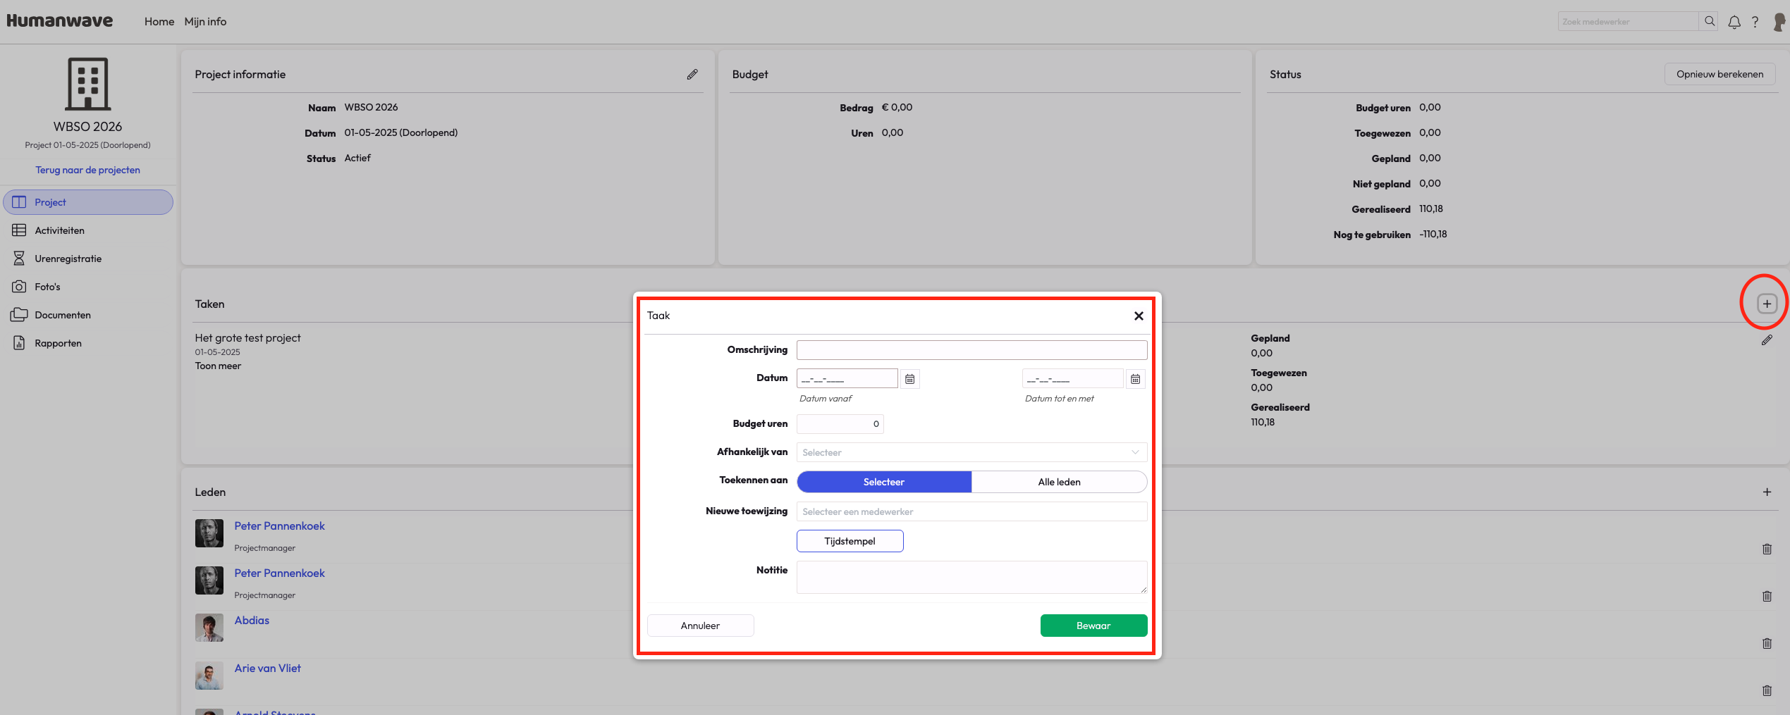Expand the 'Afhankelijk van' dropdown
This screenshot has height=715, width=1790.
971,452
